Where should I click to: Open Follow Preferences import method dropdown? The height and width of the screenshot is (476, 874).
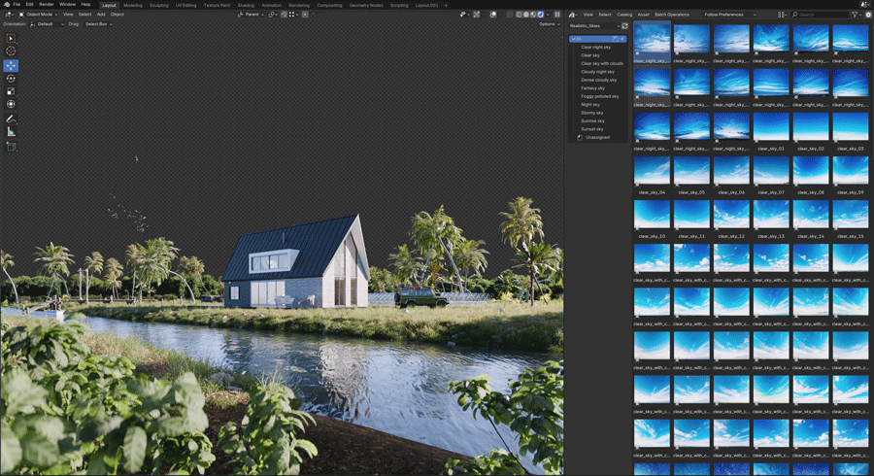(729, 15)
